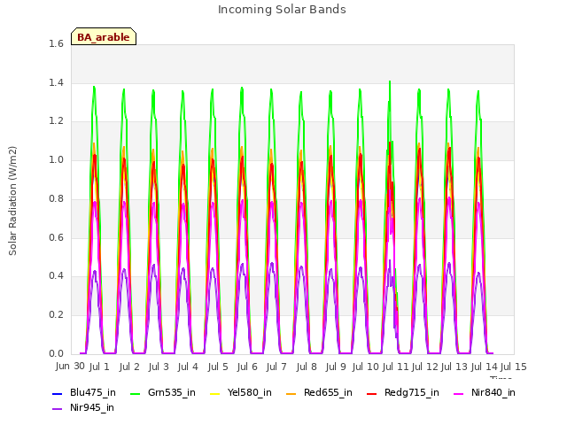The image size is (567, 425).
Task: Click the Jul 3 x-axis date label
Action: tap(159, 367)
